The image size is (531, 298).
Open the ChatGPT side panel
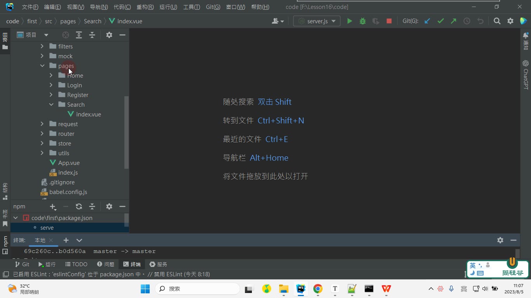pos(526,74)
